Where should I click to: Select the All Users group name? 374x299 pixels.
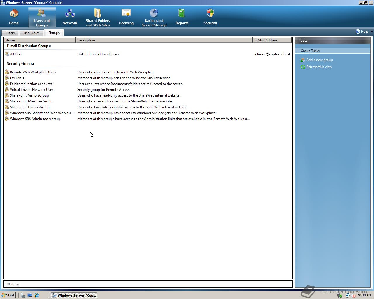click(16, 54)
